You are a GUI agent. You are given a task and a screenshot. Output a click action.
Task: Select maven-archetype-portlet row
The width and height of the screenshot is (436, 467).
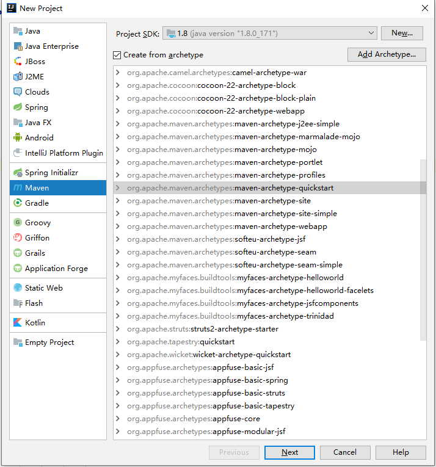270,162
